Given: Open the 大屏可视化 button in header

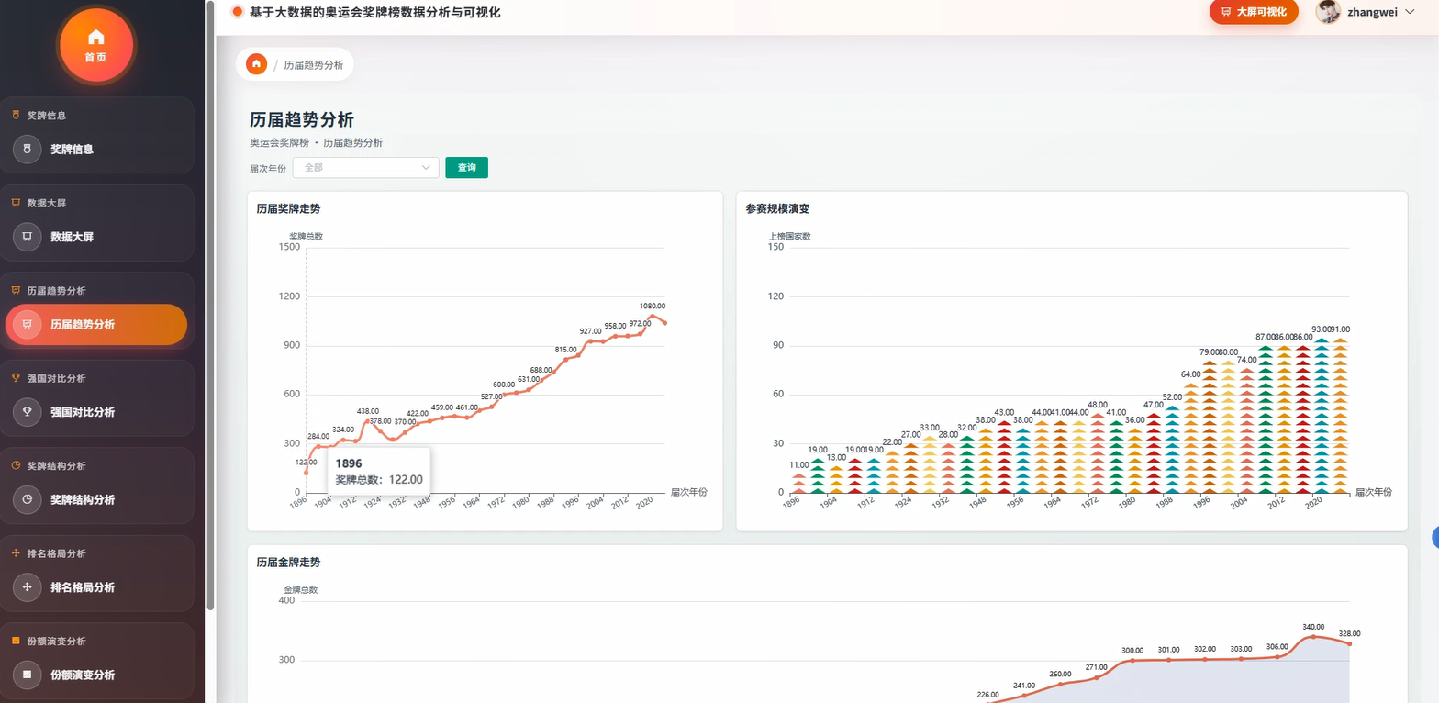Looking at the screenshot, I should tap(1254, 12).
